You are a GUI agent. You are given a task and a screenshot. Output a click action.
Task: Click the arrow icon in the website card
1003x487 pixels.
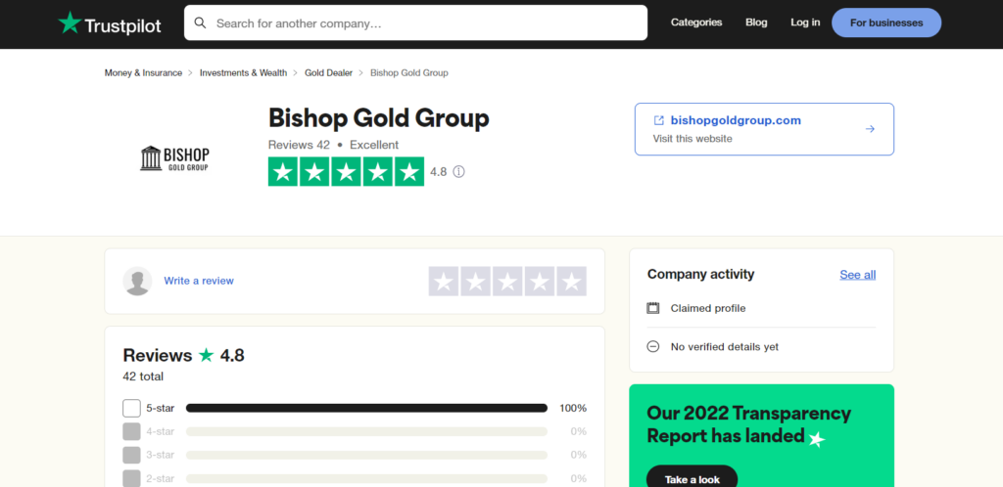(x=870, y=129)
